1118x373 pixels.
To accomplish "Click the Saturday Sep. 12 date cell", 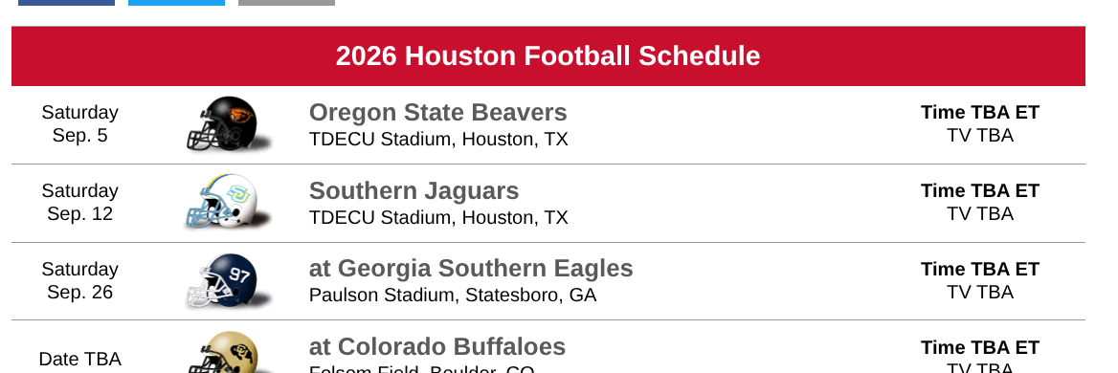I will tap(79, 202).
